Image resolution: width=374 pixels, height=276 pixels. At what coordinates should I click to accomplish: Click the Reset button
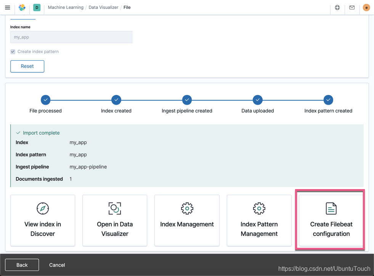27,66
